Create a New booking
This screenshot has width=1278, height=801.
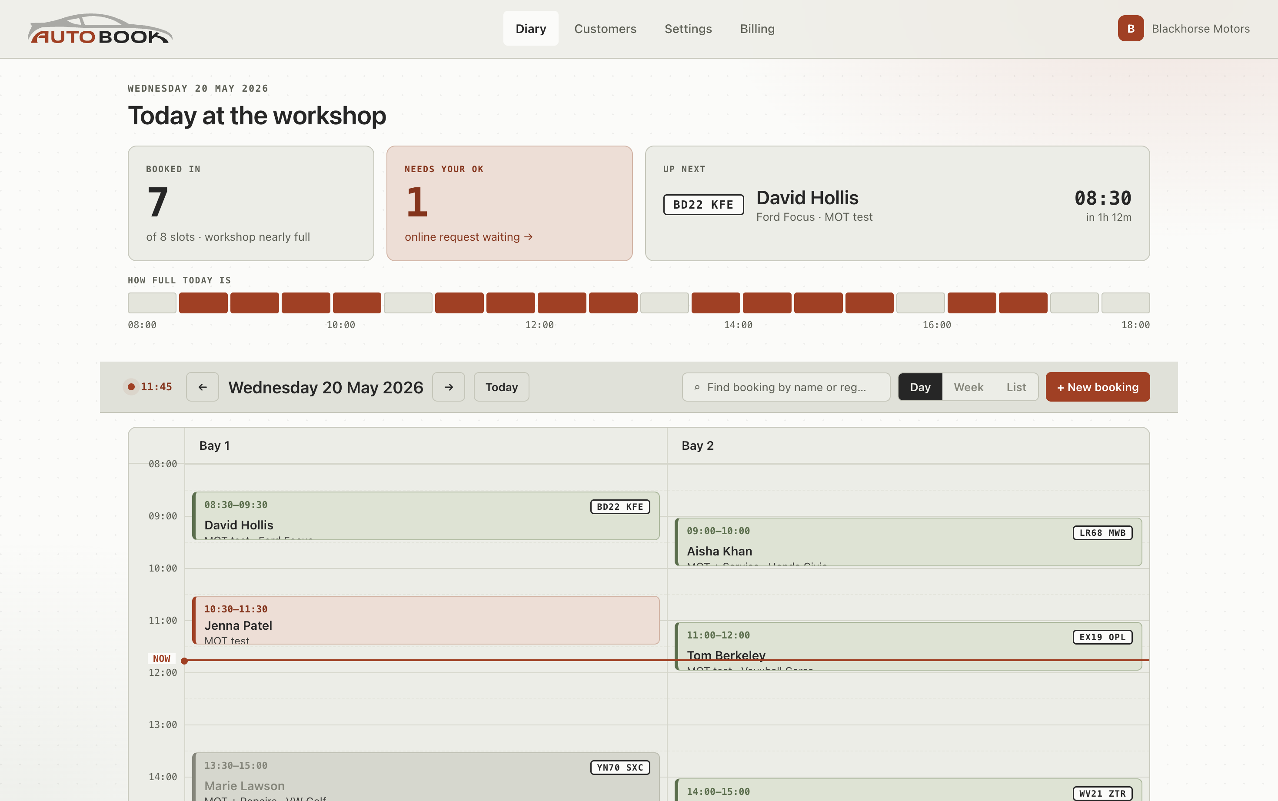pos(1098,387)
